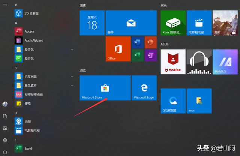Click the power button in left rail

tap(5, 152)
